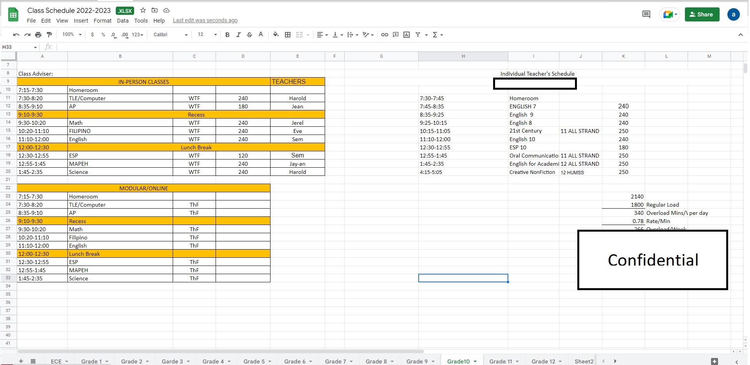Screen dimensions: 750x365
Task: Switch to the Grade 9 sheet tab
Action: click(417, 361)
